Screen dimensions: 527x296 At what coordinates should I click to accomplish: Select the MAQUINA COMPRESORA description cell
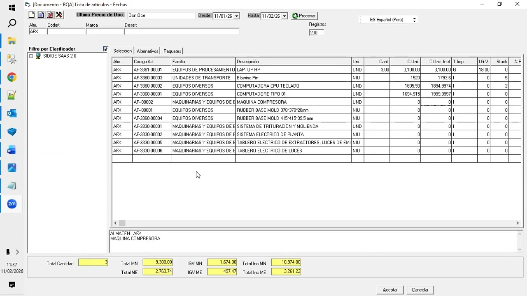(293, 102)
